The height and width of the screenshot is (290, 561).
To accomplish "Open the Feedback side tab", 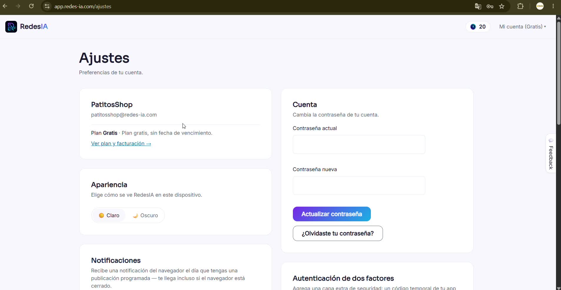I will 551,154.
